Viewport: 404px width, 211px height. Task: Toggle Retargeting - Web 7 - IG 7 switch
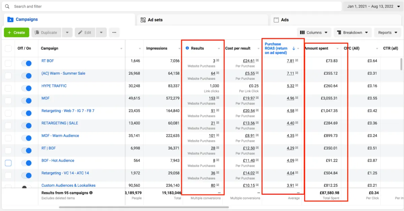point(26,113)
